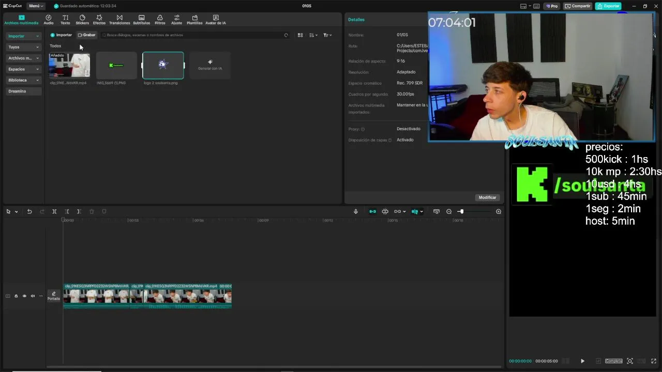The height and width of the screenshot is (372, 662).
Task: Open the linkage options dropdown arrow
Action: [x=404, y=212]
